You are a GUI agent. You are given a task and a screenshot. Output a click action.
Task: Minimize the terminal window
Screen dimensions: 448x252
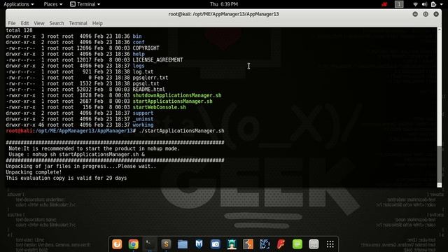pyautogui.click(x=415, y=14)
